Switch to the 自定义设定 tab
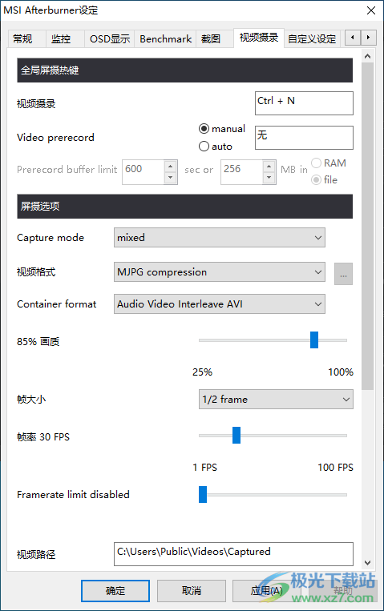 coord(312,39)
